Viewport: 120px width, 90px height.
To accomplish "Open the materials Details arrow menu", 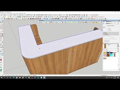I will (118, 51).
